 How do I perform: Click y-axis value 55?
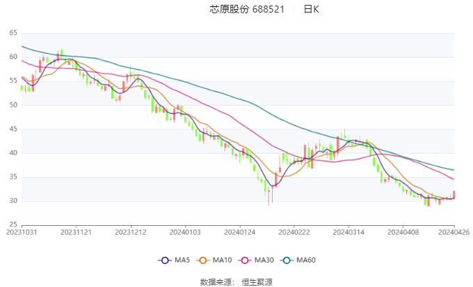pyautogui.click(x=13, y=81)
